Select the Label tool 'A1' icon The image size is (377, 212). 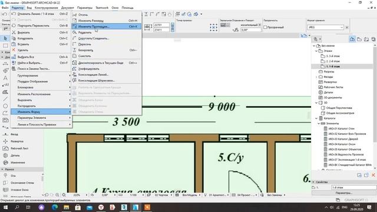point(5,85)
